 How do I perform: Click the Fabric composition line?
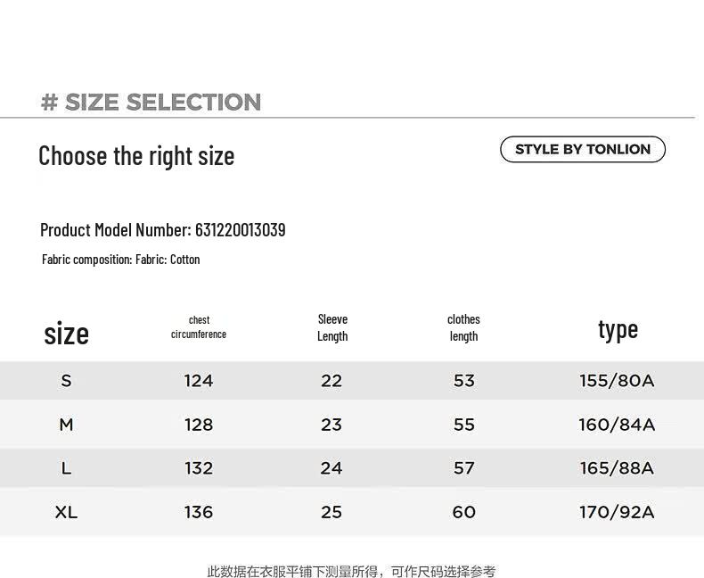121,260
